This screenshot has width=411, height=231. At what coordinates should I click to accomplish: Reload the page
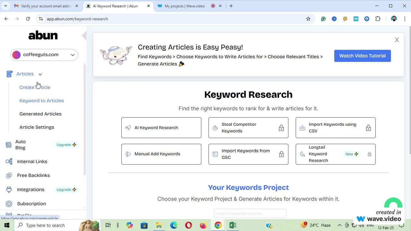[x=28, y=19]
